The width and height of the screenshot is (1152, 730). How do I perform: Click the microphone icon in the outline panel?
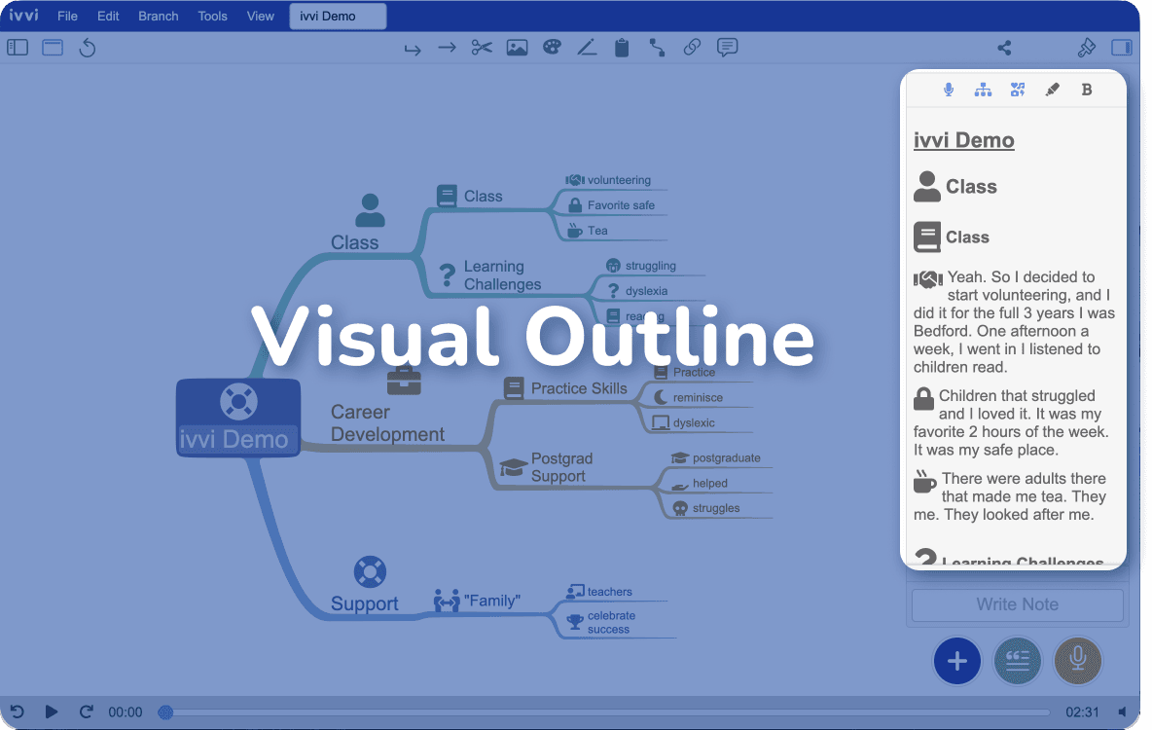point(948,89)
